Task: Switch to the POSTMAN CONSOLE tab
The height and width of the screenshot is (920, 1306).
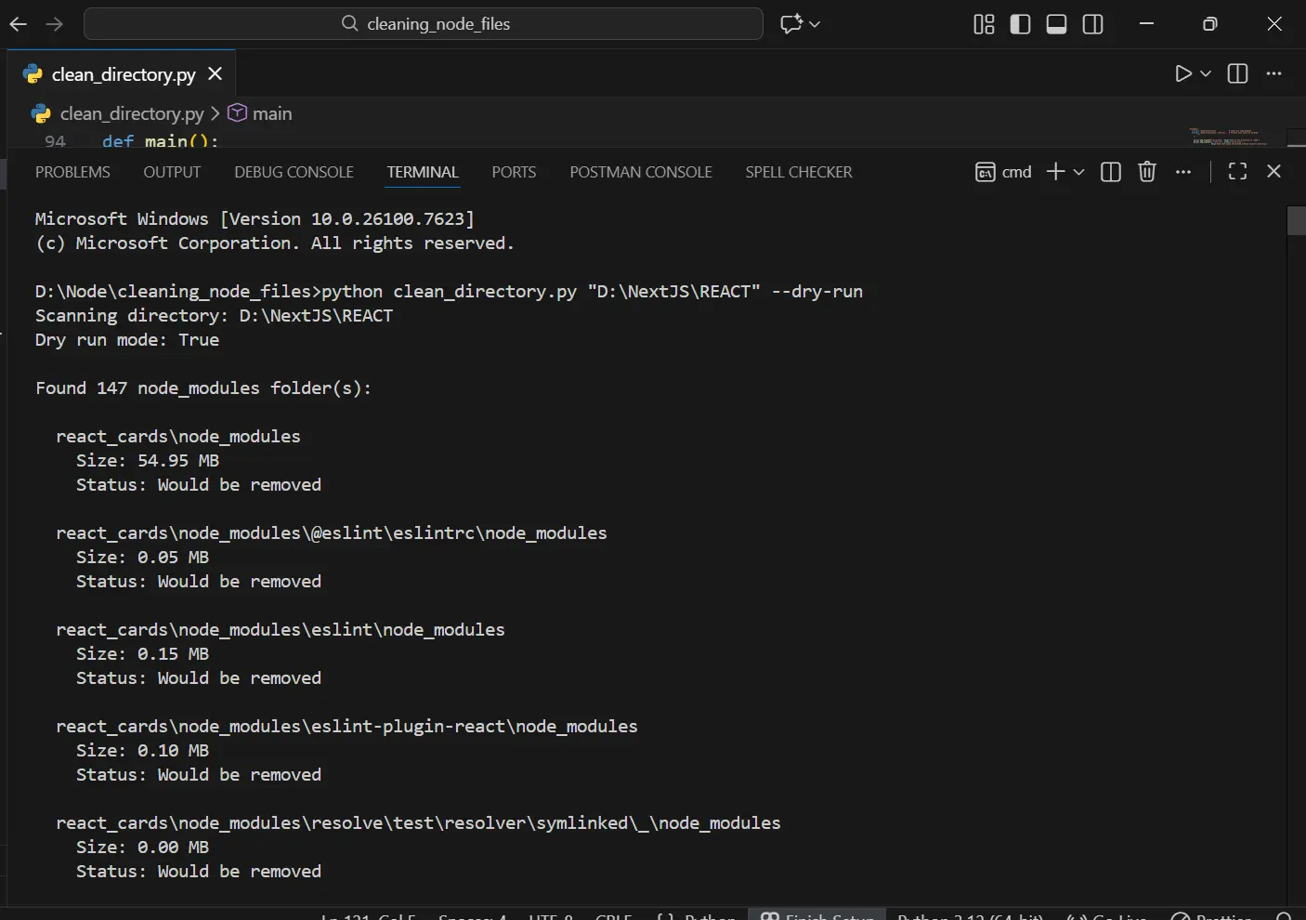Action: tap(640, 172)
